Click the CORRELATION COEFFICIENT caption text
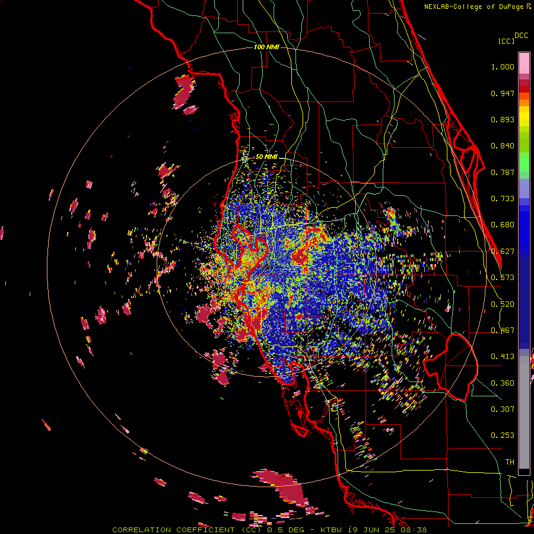This screenshot has width=534, height=534. point(173,530)
